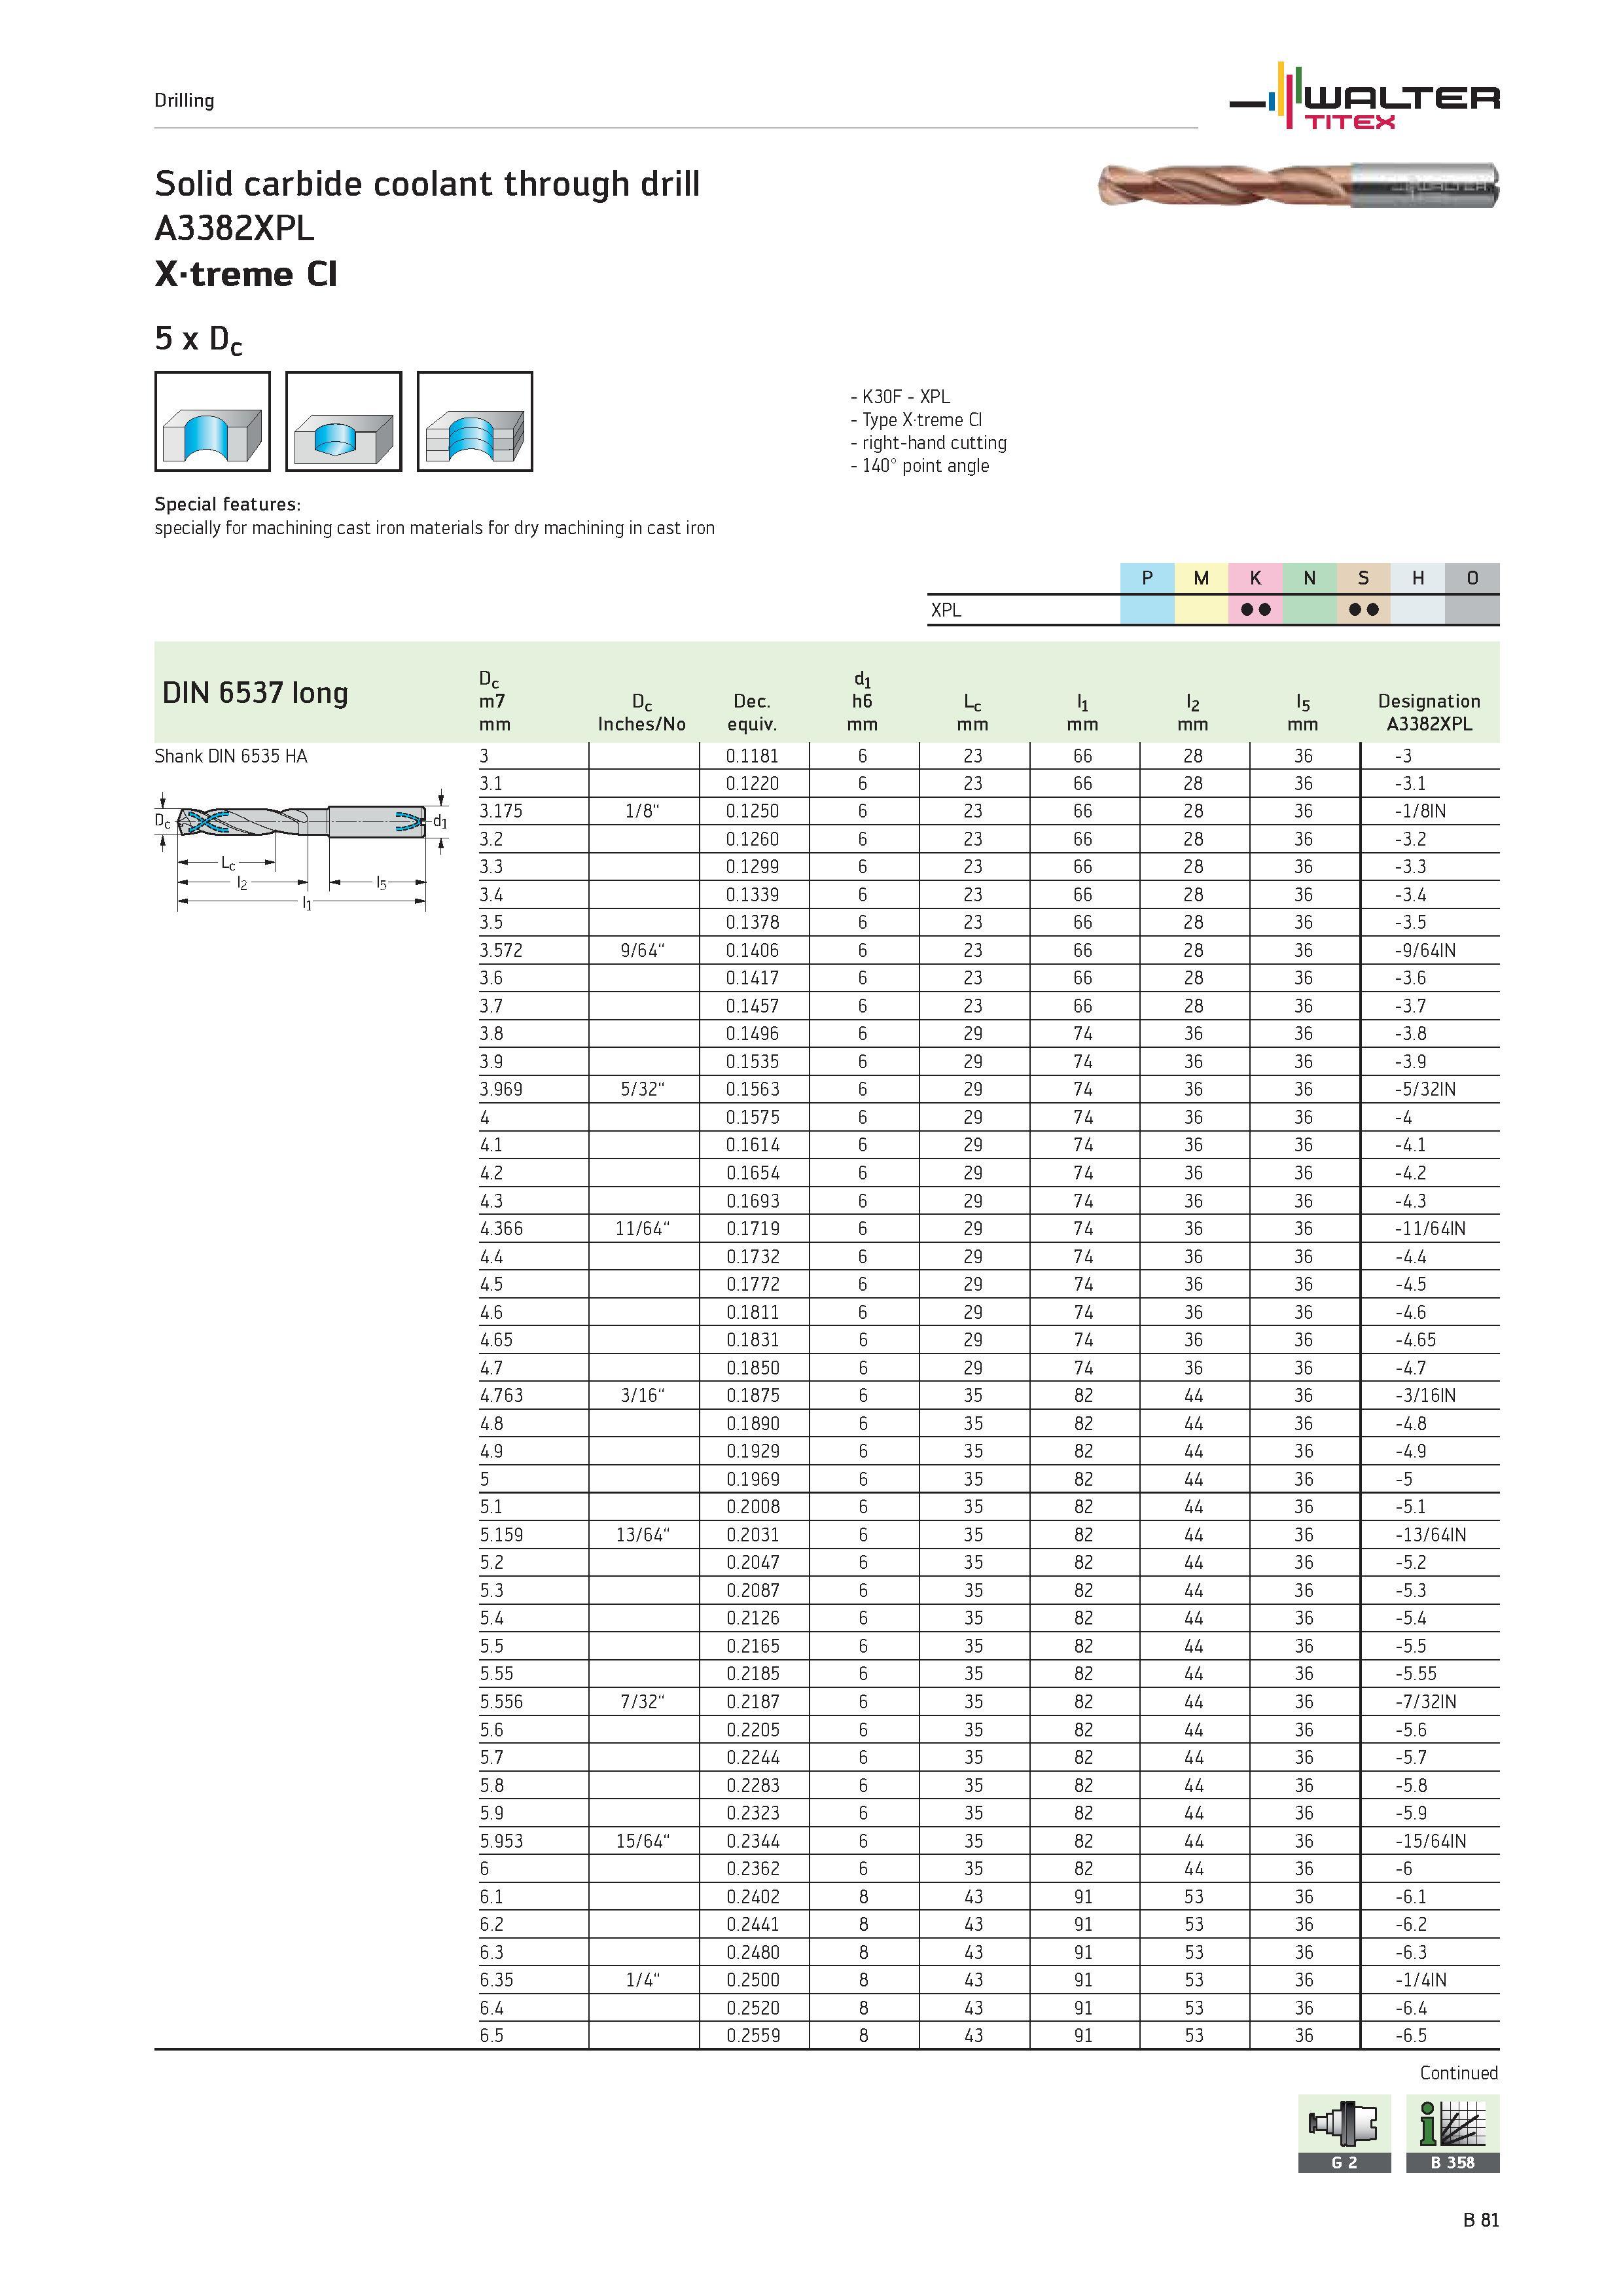Select the blue P material header
This screenshot has width=1623, height=2296.
tap(1147, 578)
